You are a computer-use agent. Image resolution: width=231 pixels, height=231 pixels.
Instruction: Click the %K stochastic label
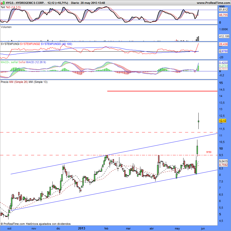(x=3, y=7)
